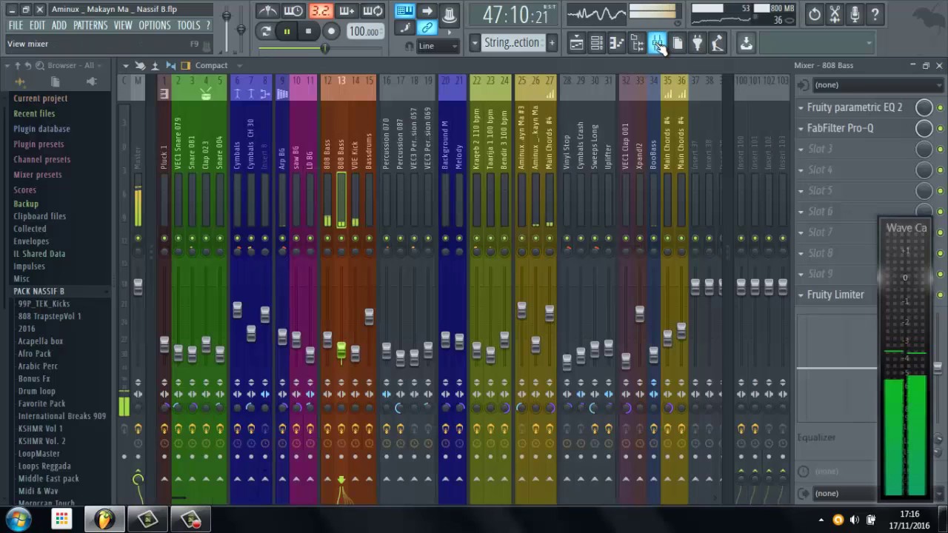
Task: Open the PATTERNS menu
Action: point(90,25)
